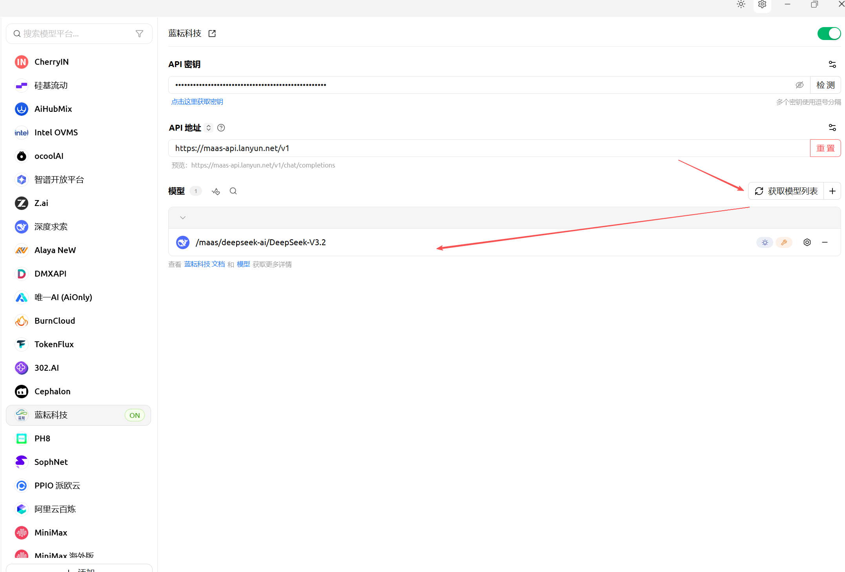845x572 pixels.
Task: Open the Z.ai provider
Action: [x=78, y=203]
